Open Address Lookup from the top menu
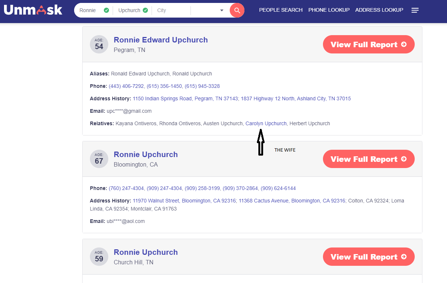This screenshot has height=283, width=447. point(379,10)
